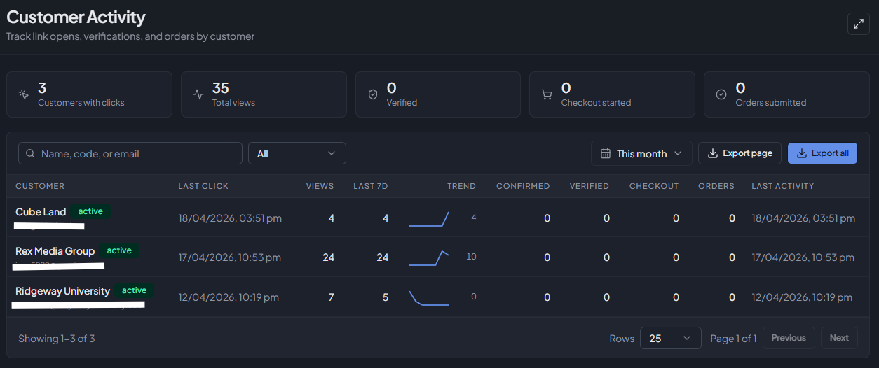
Task: Open the This month date range dropdown
Action: point(641,153)
